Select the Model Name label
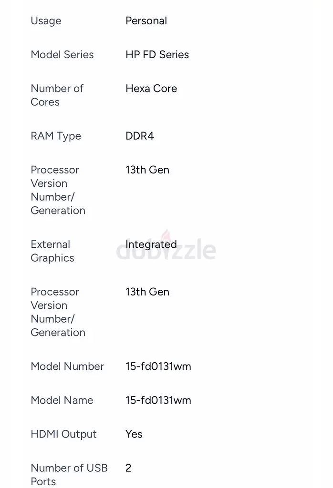 coord(62,400)
